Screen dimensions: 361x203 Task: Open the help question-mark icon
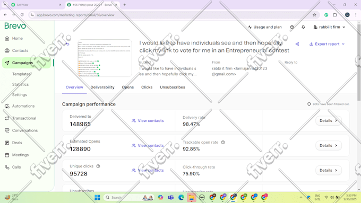[292, 27]
